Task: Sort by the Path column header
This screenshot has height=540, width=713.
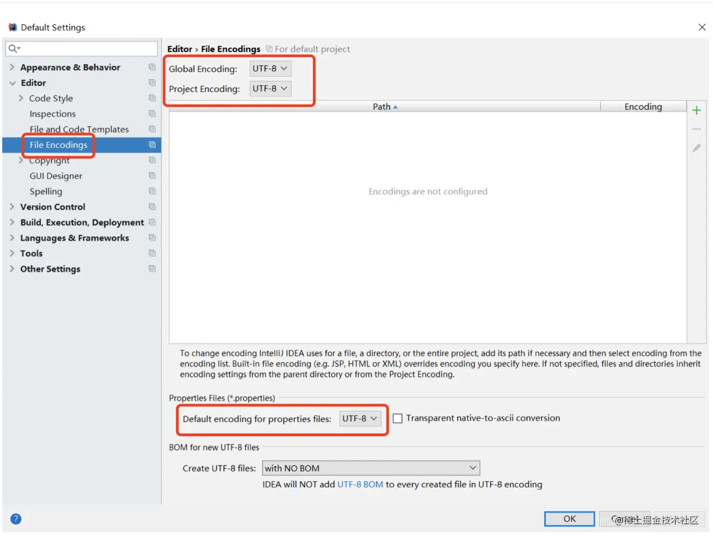Action: (385, 107)
